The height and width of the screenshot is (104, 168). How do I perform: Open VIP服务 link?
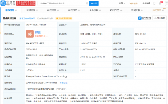coord(133,3)
